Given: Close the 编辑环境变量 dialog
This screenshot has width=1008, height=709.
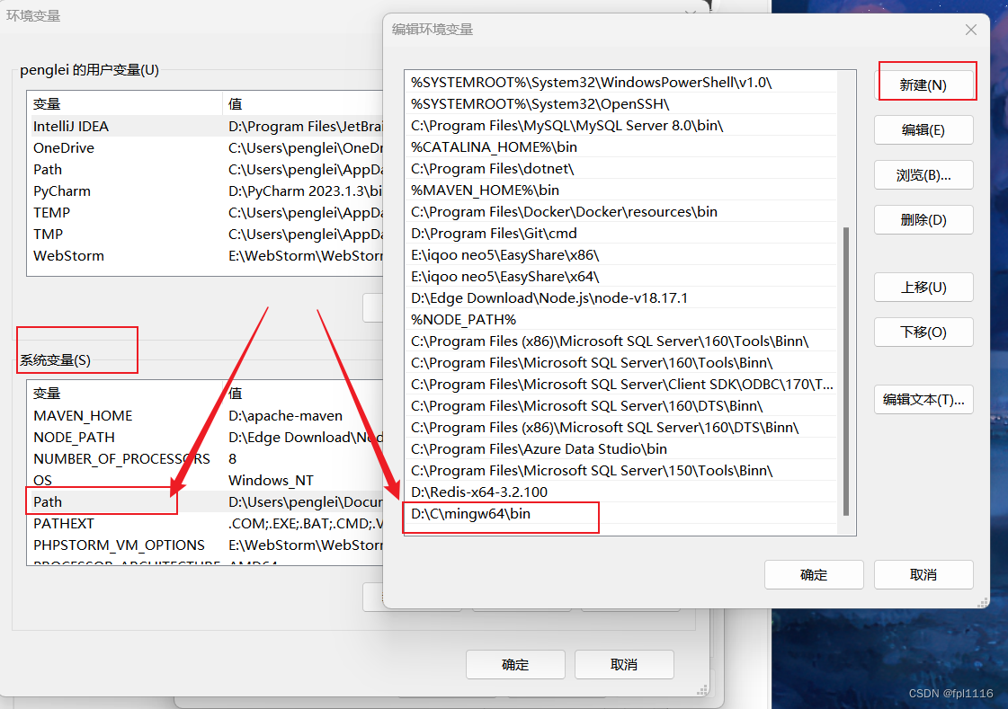Looking at the screenshot, I should [x=971, y=30].
